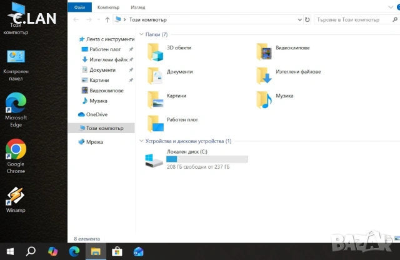The width and height of the screenshot is (400, 260).
Task: Open taskbar search magnifier
Action: [x=31, y=252]
